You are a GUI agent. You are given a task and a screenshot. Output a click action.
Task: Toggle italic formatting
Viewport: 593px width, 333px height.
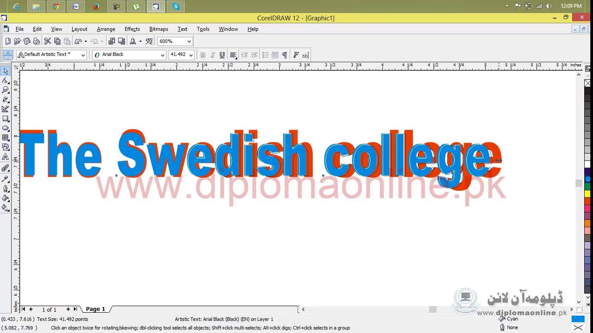pos(213,55)
